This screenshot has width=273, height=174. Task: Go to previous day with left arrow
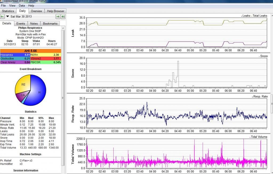tap(2, 17)
